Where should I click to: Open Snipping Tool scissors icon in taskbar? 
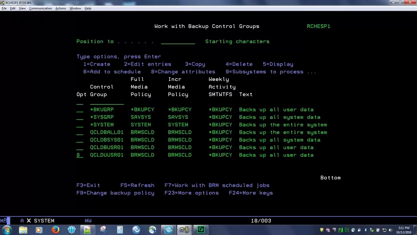tap(104, 230)
